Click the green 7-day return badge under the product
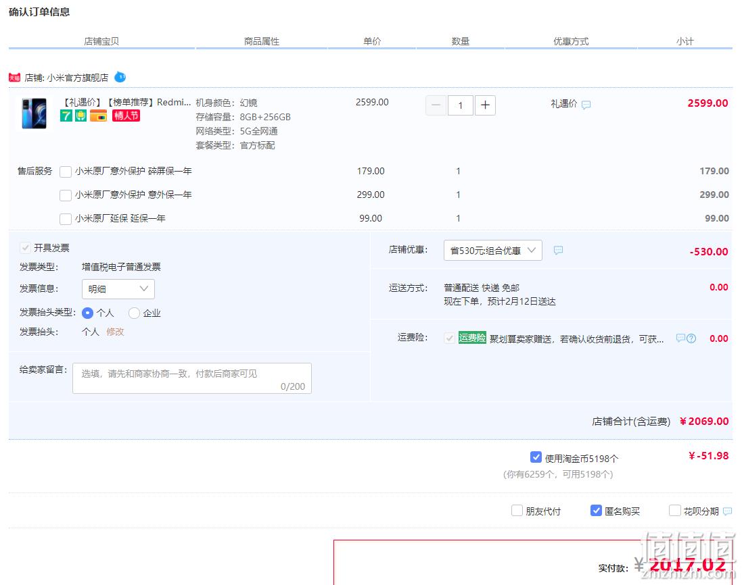 [x=66, y=116]
